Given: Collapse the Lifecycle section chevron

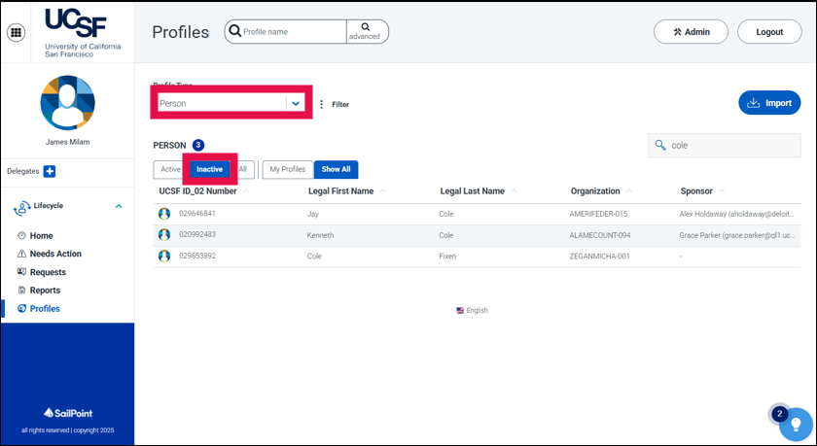Looking at the screenshot, I should [x=119, y=206].
